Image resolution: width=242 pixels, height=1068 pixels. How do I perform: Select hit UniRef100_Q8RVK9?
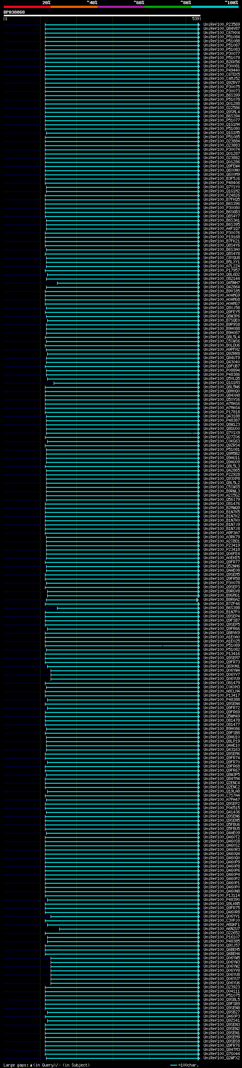[222, 633]
